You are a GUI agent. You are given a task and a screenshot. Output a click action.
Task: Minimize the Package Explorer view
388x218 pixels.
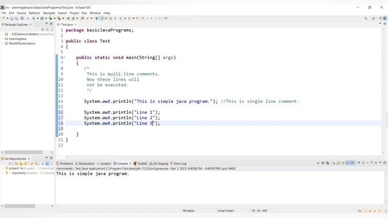click(47, 24)
